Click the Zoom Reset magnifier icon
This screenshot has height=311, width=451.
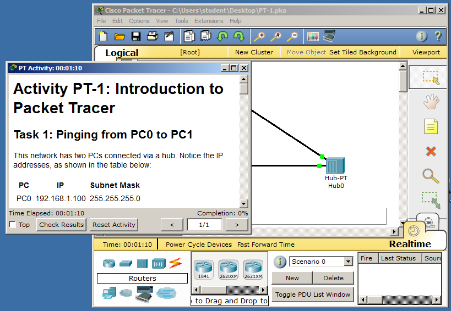(276, 36)
